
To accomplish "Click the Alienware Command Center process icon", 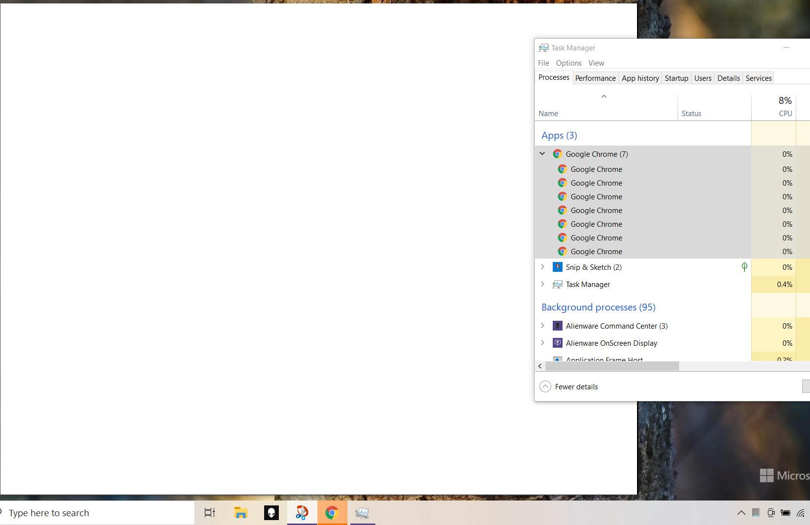I will click(557, 326).
